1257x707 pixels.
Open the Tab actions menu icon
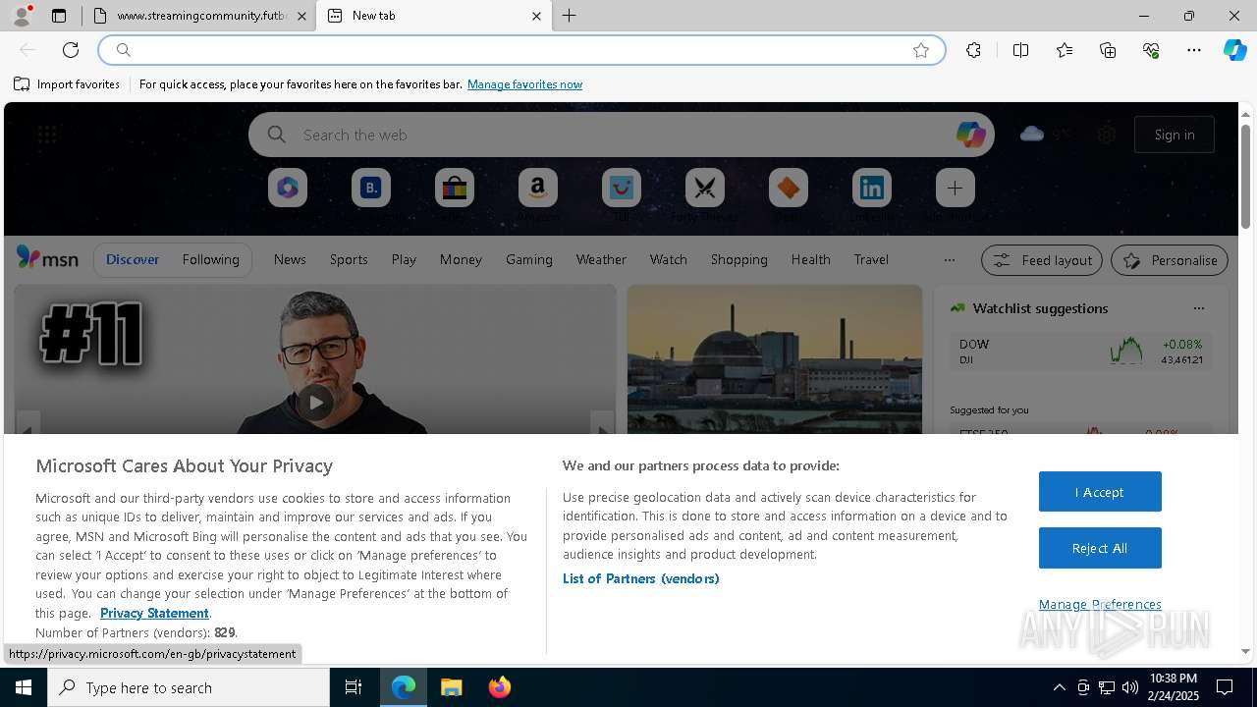[59, 16]
